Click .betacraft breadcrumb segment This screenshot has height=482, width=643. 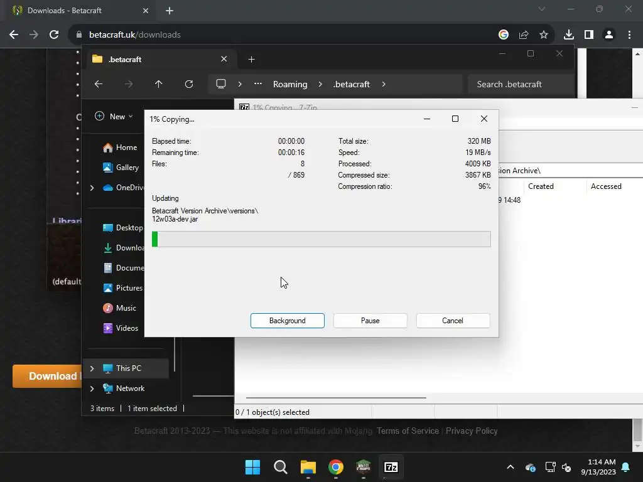[x=352, y=84]
